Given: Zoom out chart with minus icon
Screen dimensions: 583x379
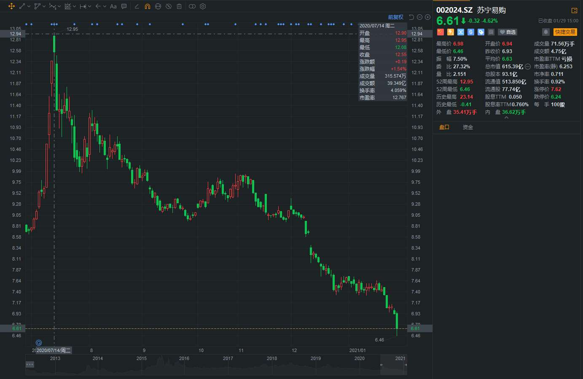Looking at the screenshot, I should click(419, 17).
